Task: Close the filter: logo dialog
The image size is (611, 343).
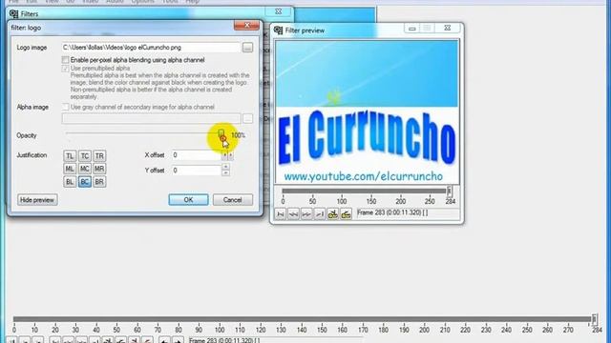Action: (x=246, y=26)
